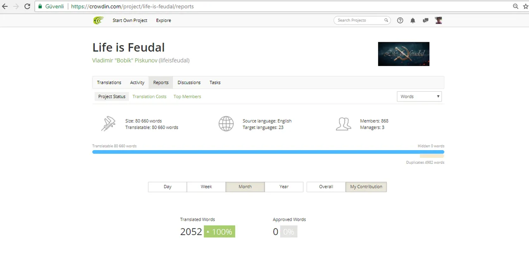
Task: Open the Translation Costs report
Action: click(x=150, y=97)
